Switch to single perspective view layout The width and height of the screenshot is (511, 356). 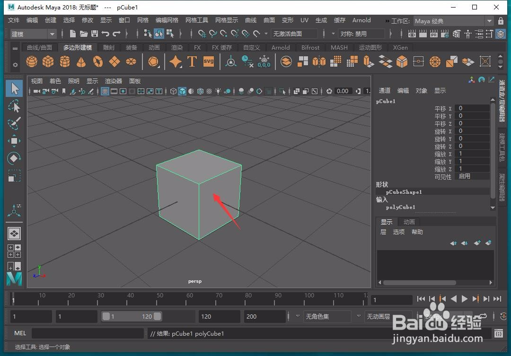click(x=14, y=234)
